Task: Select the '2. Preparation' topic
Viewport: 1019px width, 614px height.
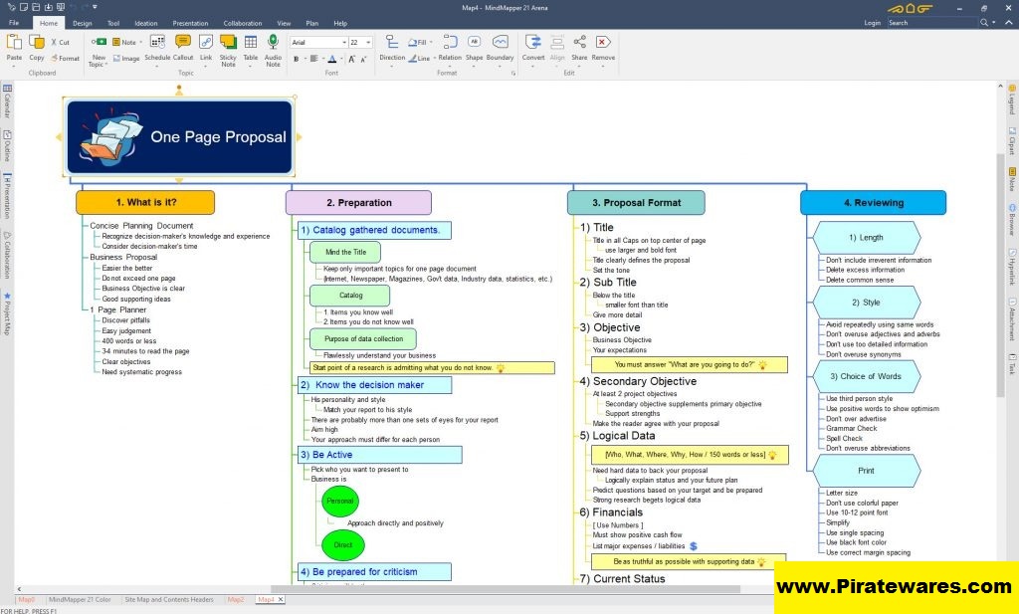Action: (358, 203)
